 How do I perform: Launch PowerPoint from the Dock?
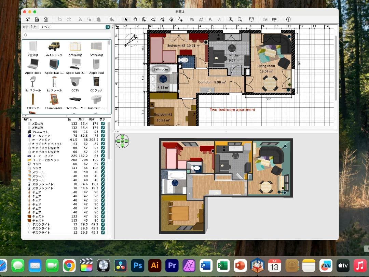[x=240, y=265]
